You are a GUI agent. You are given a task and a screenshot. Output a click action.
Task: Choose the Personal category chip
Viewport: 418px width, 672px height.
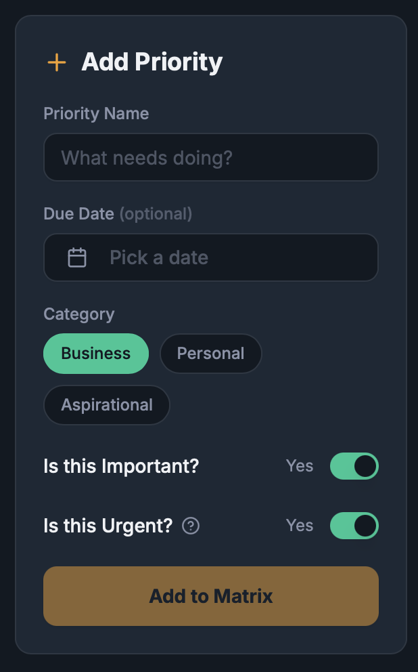(210, 354)
